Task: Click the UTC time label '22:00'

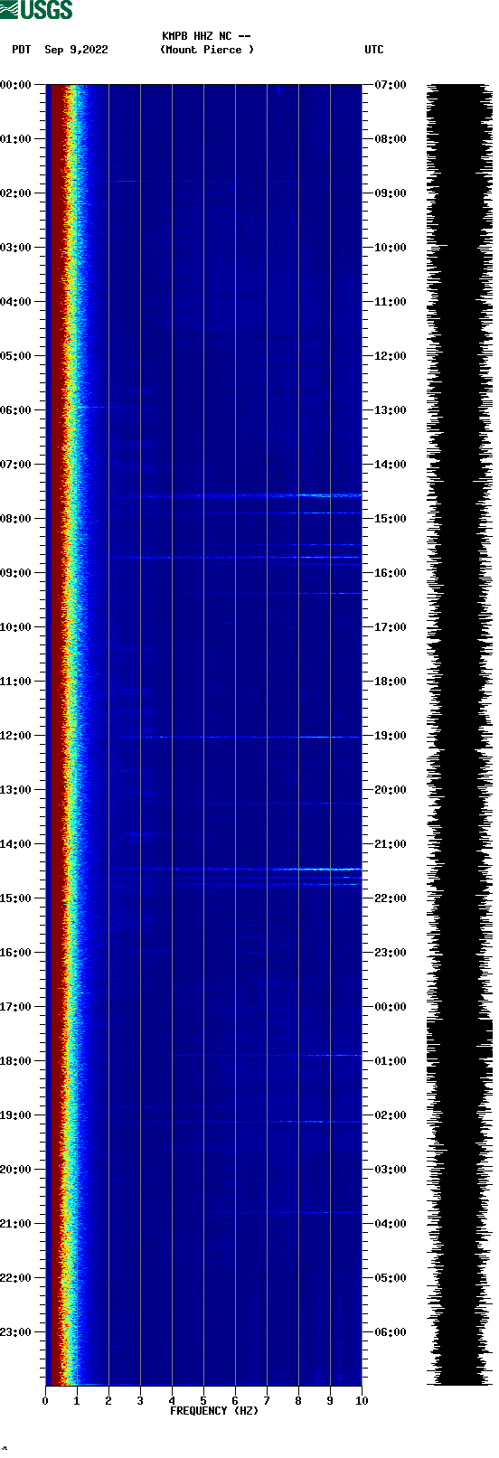Action: tap(391, 898)
